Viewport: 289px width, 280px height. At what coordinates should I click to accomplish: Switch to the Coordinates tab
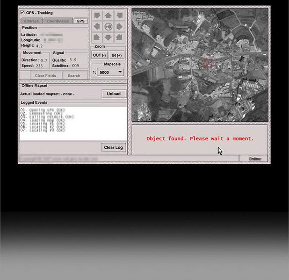58,21
